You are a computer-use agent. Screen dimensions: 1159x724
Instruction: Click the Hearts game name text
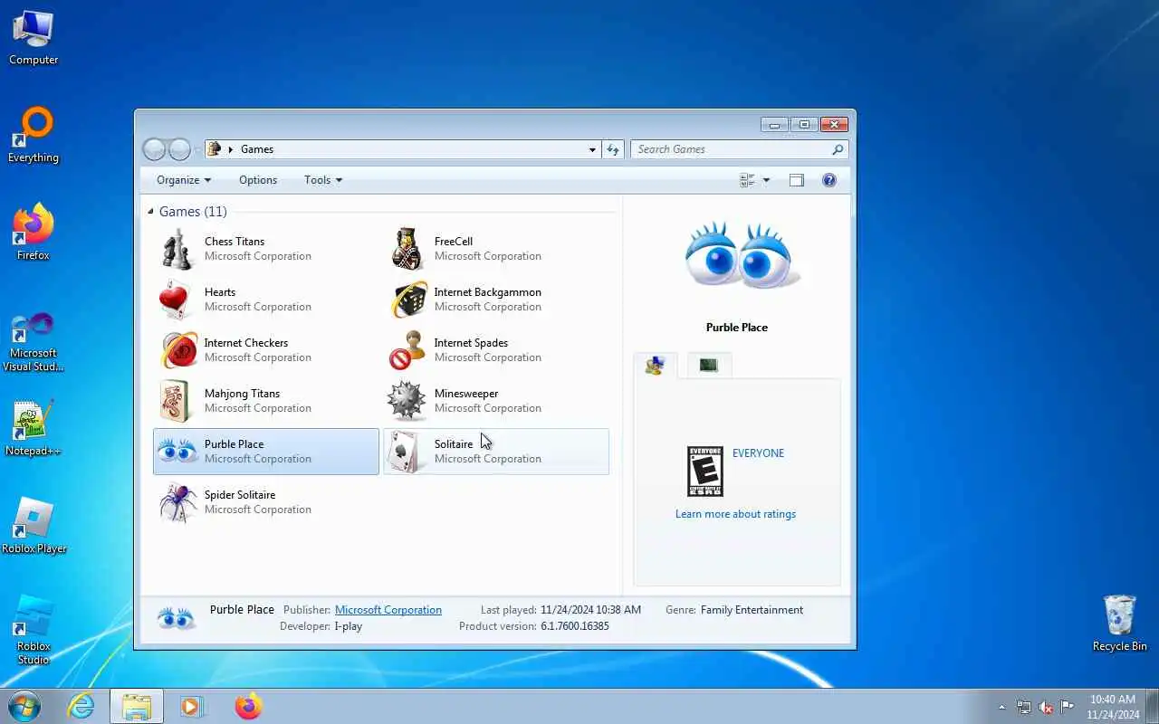click(x=220, y=292)
